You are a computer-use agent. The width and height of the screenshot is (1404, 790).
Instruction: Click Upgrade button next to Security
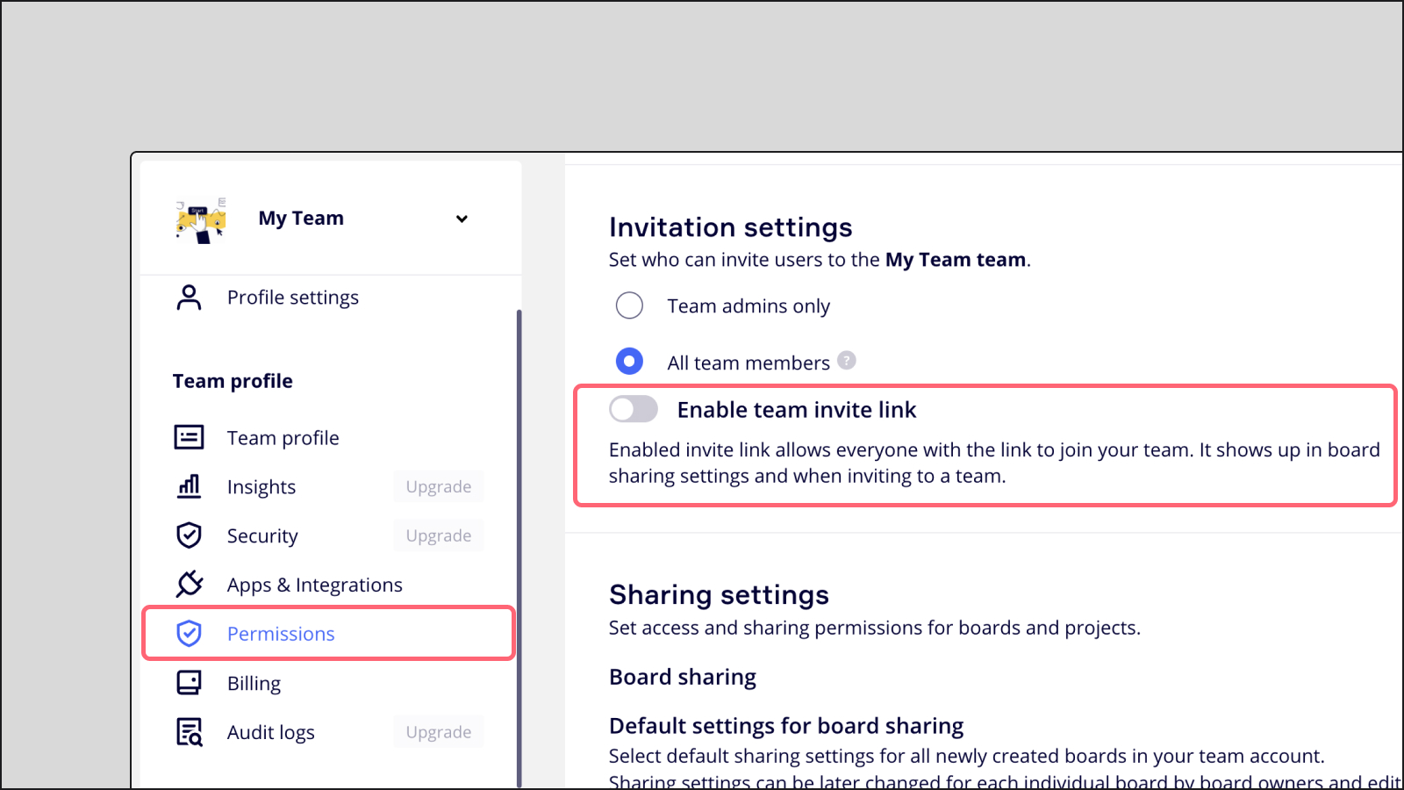click(438, 535)
